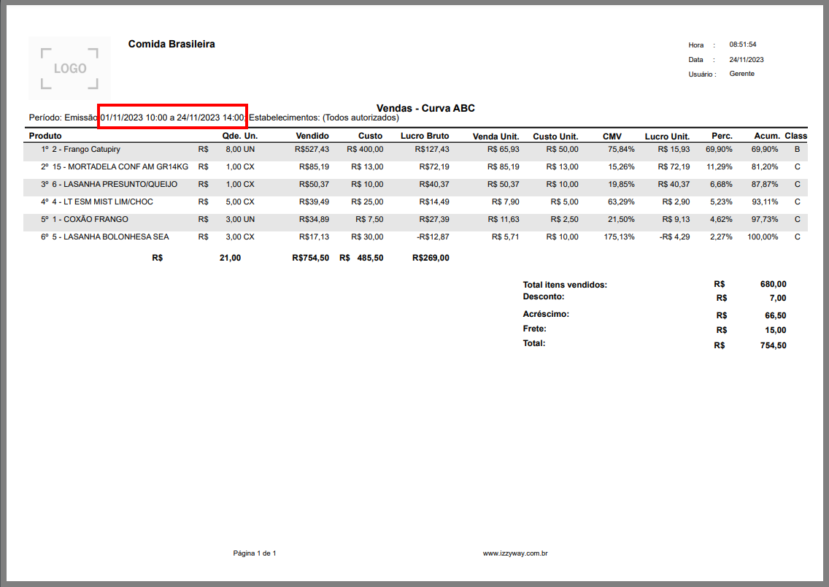Click freight amount 15,00
829x587 pixels.
775,331
